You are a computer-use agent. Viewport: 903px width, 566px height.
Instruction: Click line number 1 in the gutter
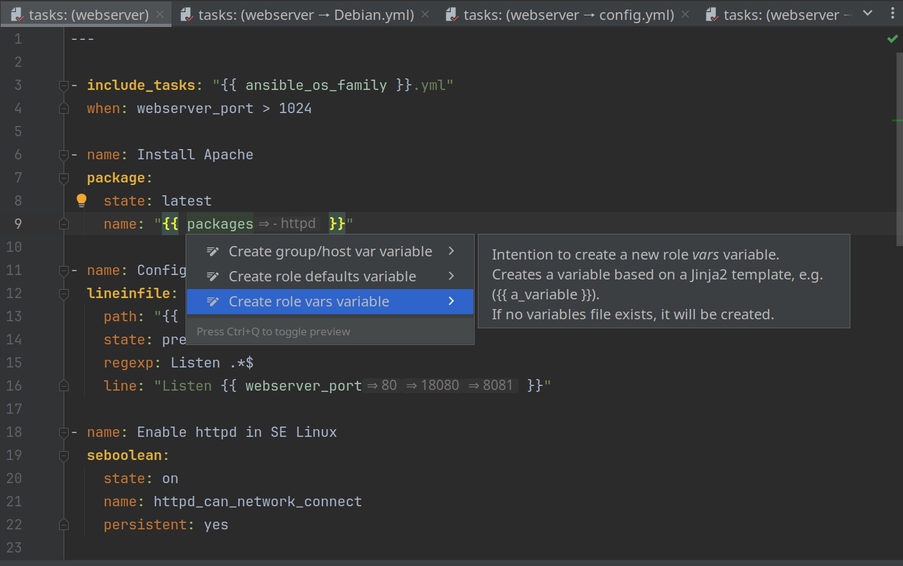click(x=18, y=39)
